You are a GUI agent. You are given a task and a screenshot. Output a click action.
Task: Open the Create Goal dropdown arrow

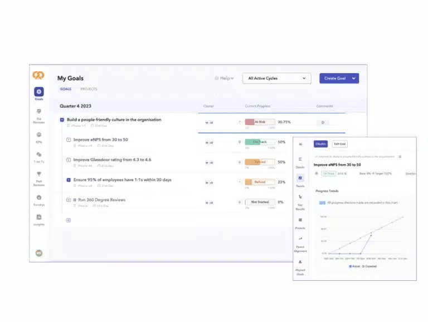click(354, 78)
